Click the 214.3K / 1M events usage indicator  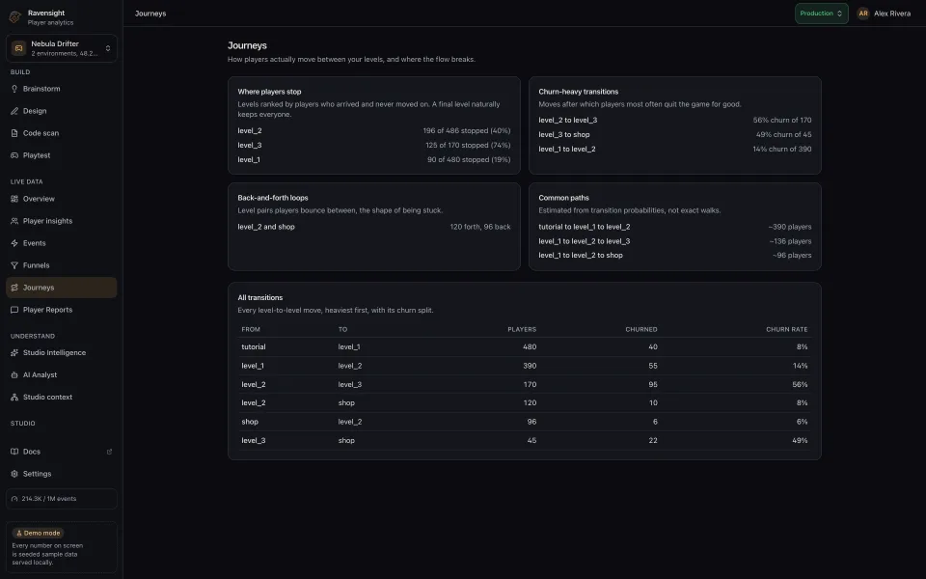pyautogui.click(x=62, y=499)
